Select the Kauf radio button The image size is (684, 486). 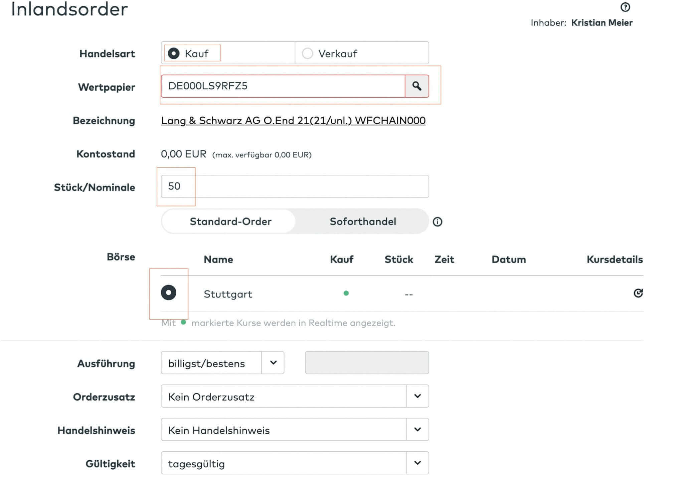(174, 53)
